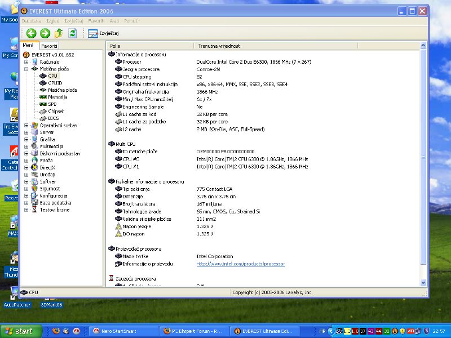Select the Memorija icon in the tree

coord(43,97)
